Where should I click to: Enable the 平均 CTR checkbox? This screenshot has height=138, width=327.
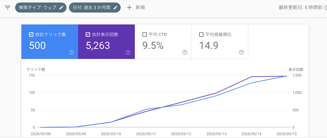145,34
